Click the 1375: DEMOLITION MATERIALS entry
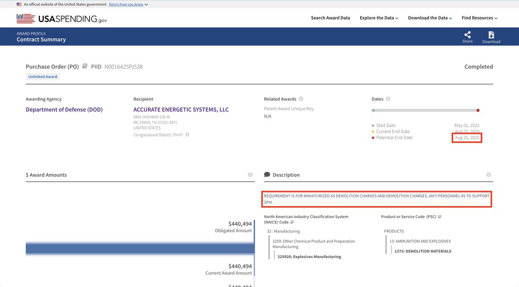 423,251
